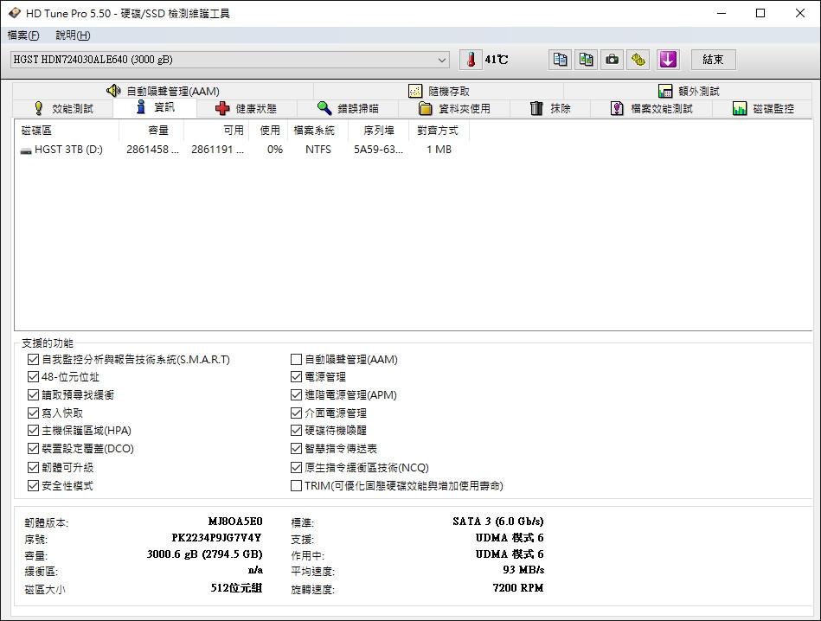Switch to 檔案效能測試 tab
821x621 pixels.
651,108
